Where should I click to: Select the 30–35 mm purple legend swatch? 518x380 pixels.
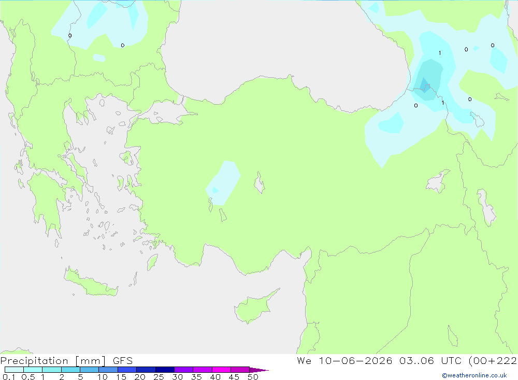[184, 370]
